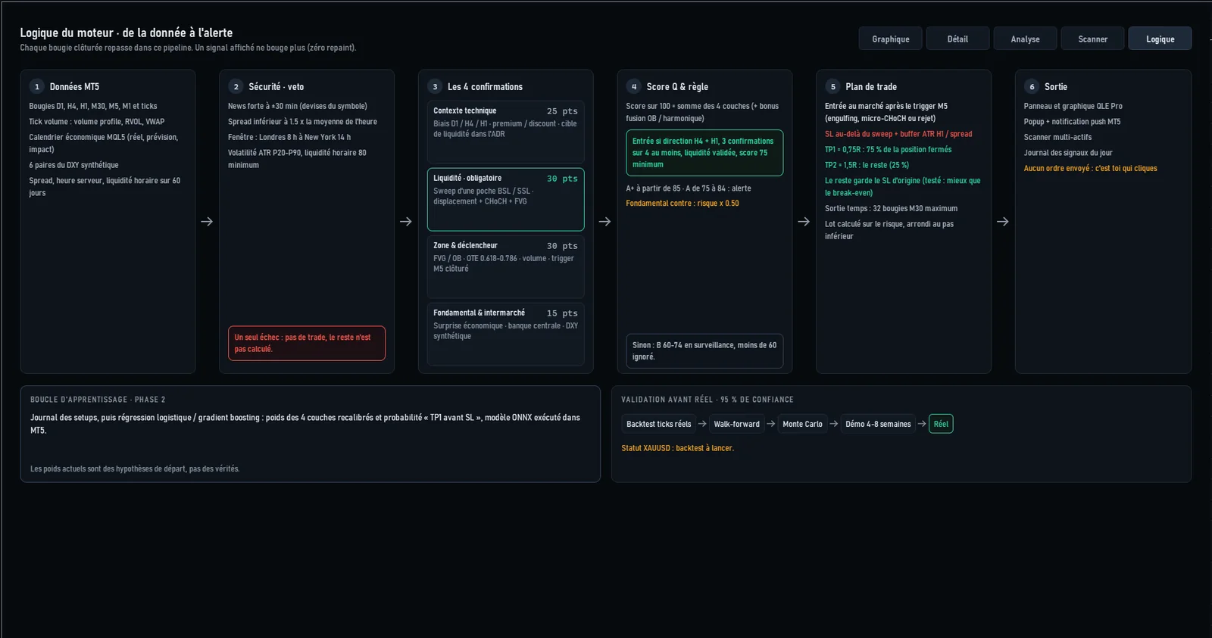This screenshot has width=1212, height=638.
Task: Click 'Sortie temps : 32 bougies M30 maximum'
Action: (x=891, y=208)
